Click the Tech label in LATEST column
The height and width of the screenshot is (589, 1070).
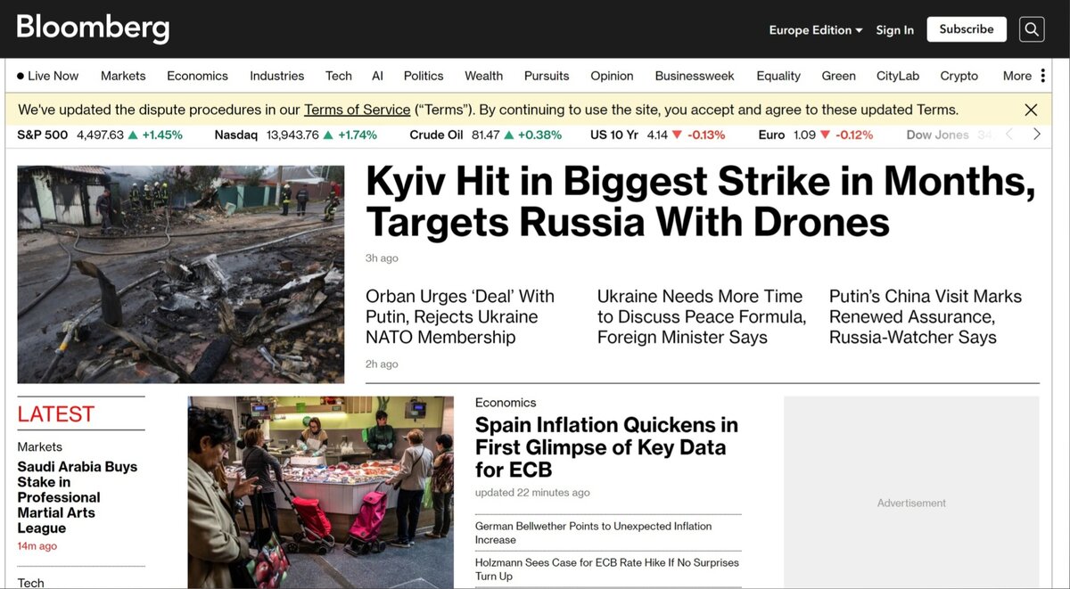[30, 582]
